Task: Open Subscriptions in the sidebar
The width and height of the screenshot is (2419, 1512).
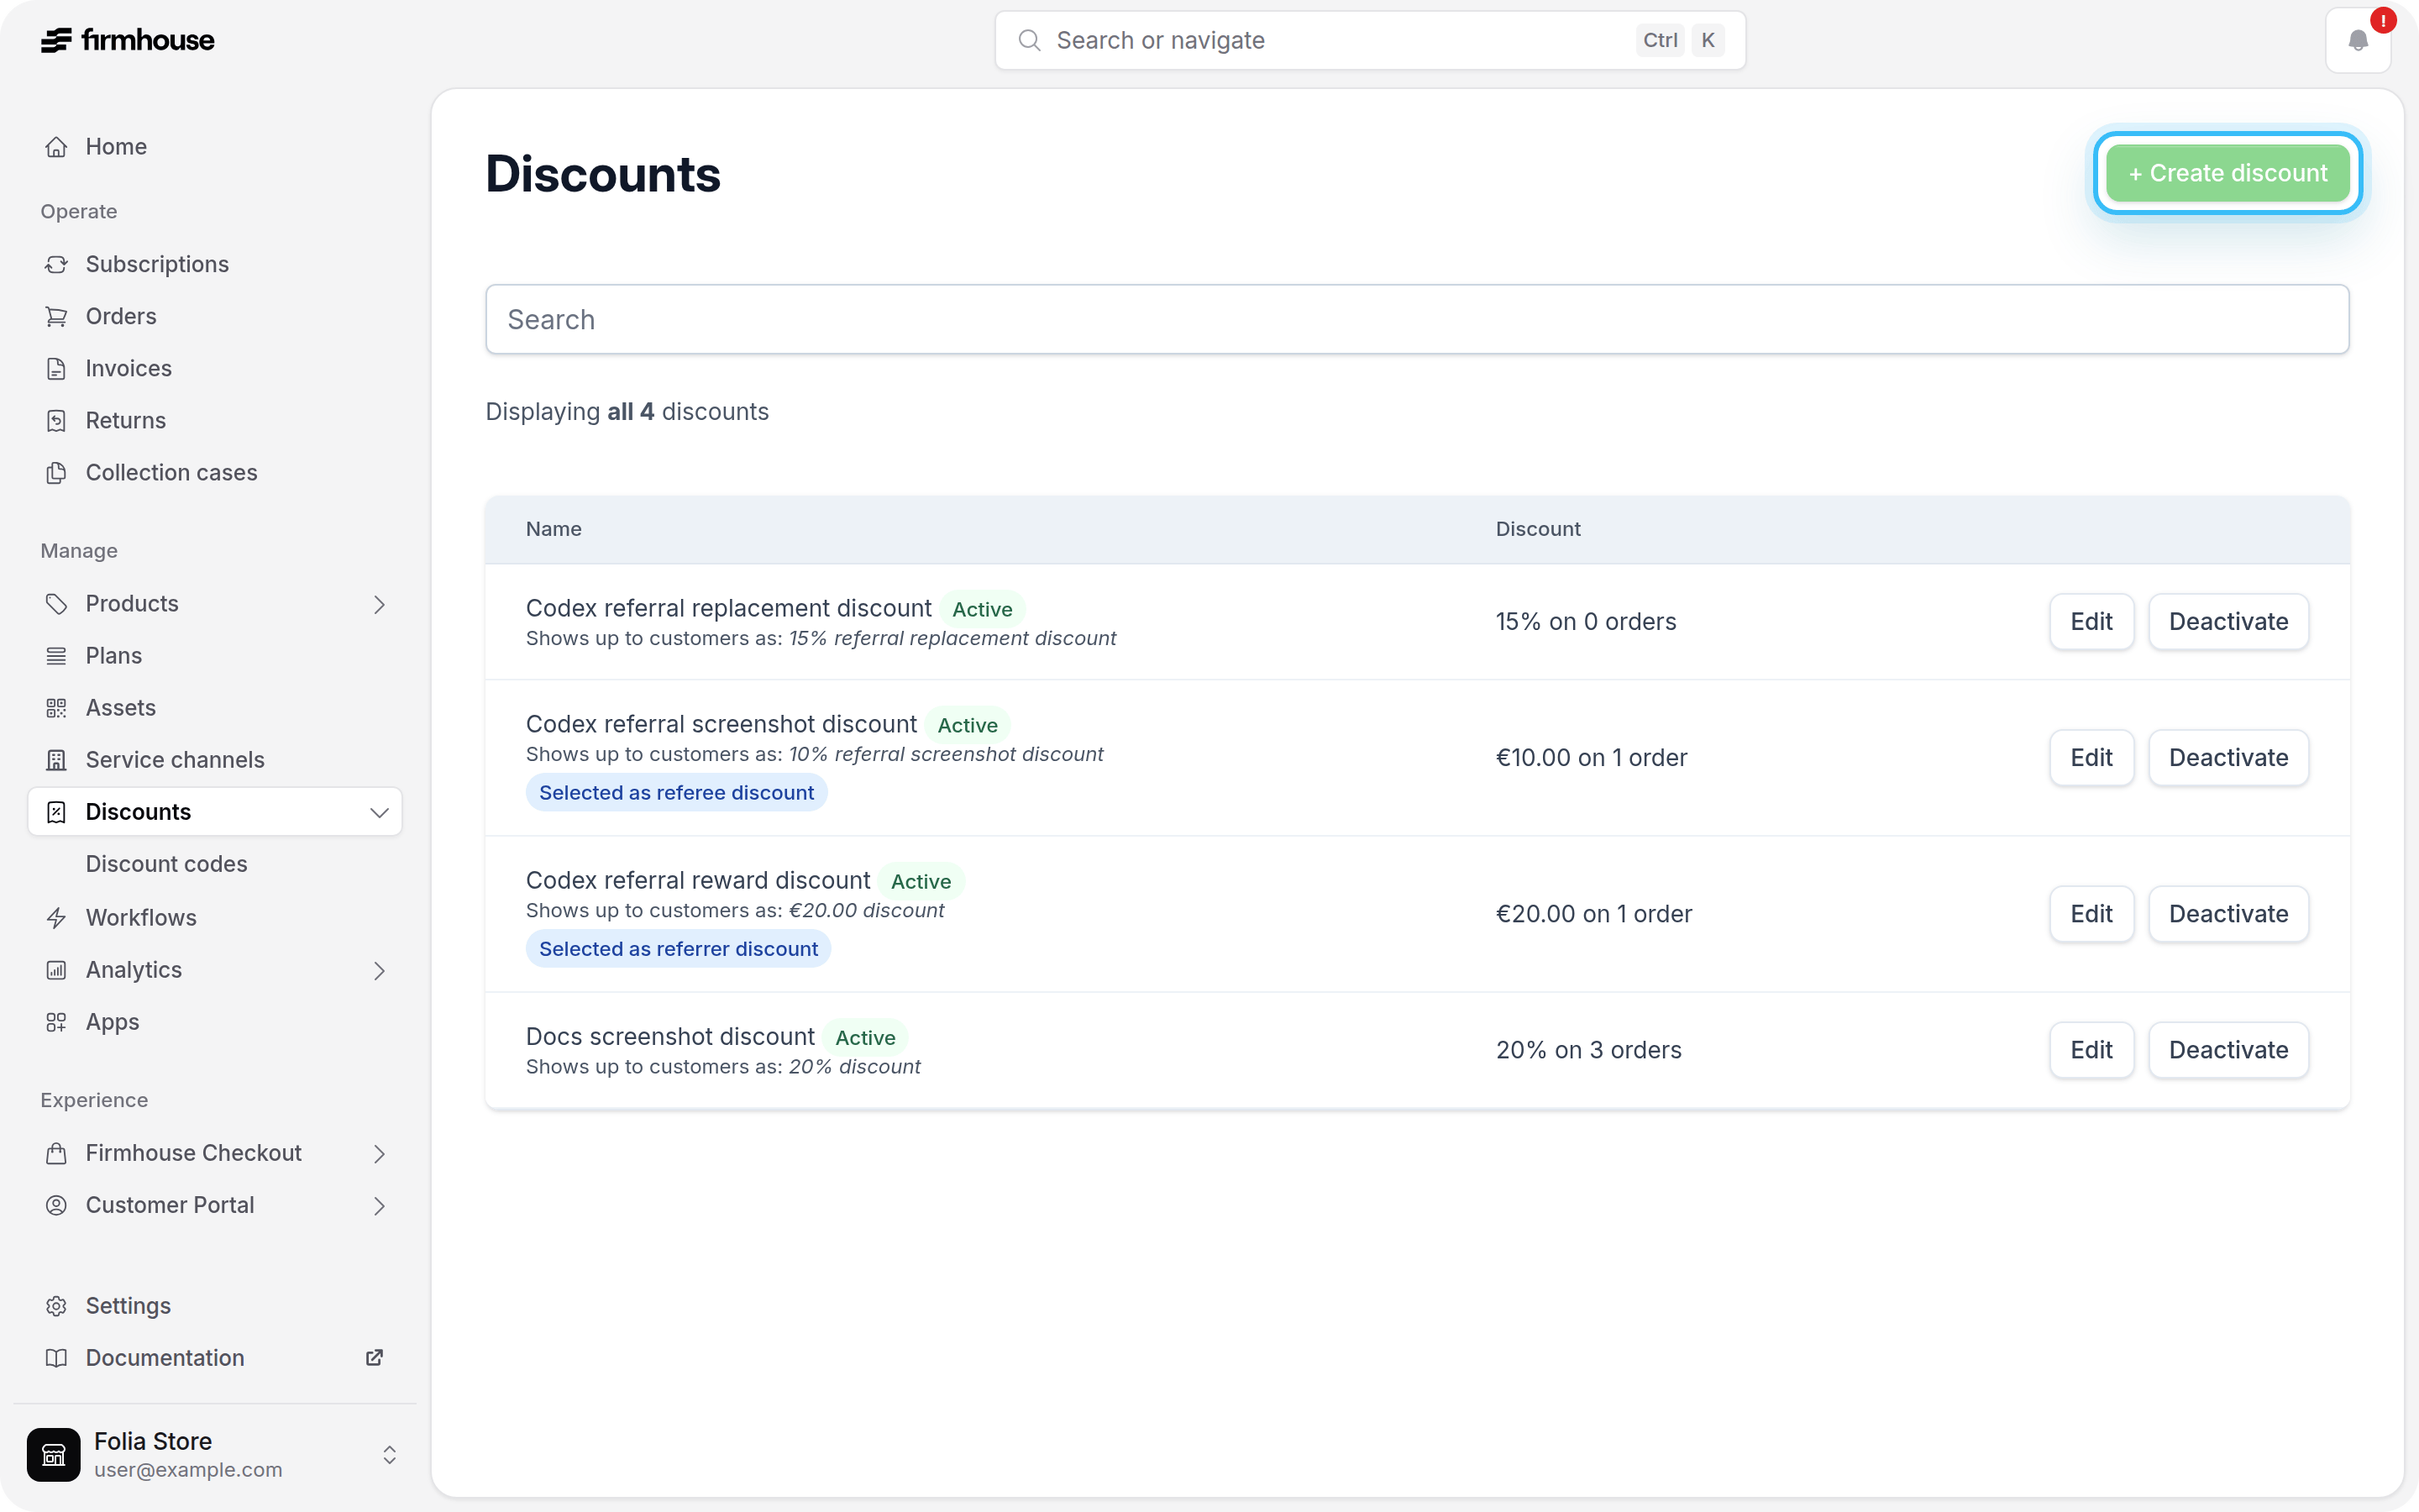Action: coord(215,264)
